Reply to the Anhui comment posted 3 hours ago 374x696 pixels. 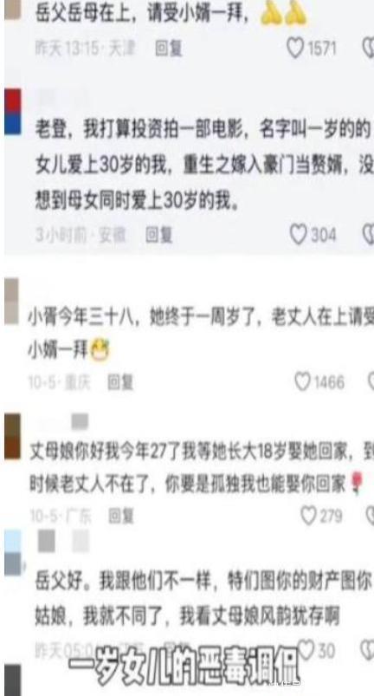pos(158,235)
